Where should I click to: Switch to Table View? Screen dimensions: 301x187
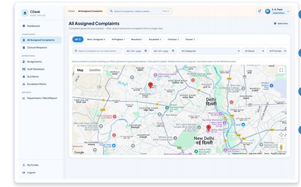point(281,24)
